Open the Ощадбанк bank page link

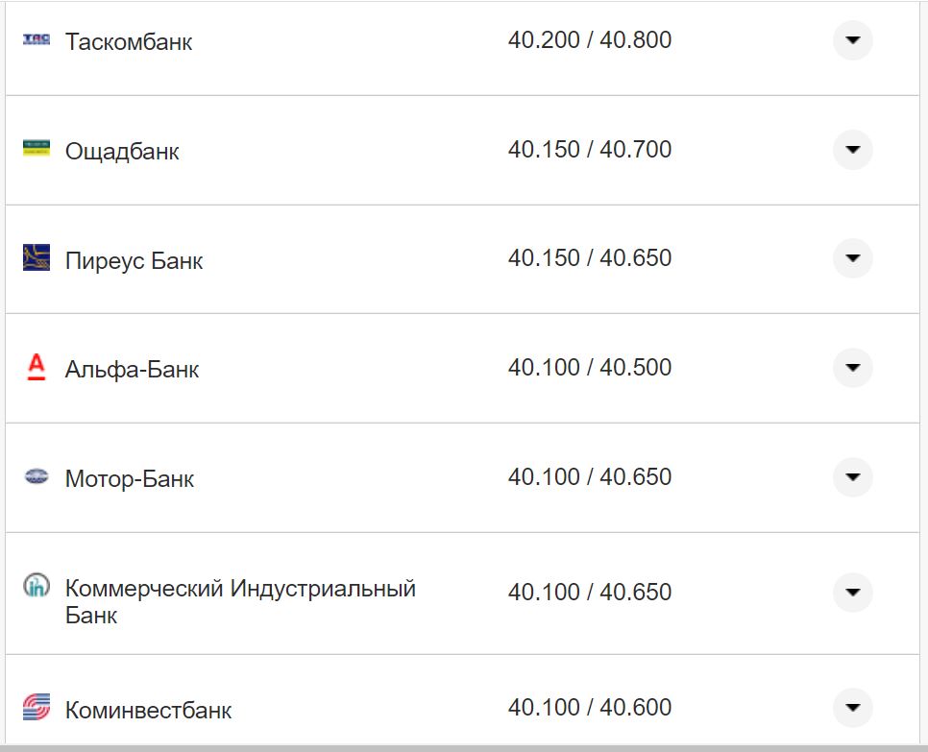click(120, 150)
